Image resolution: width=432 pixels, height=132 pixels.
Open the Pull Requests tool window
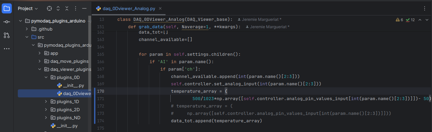tap(7, 35)
